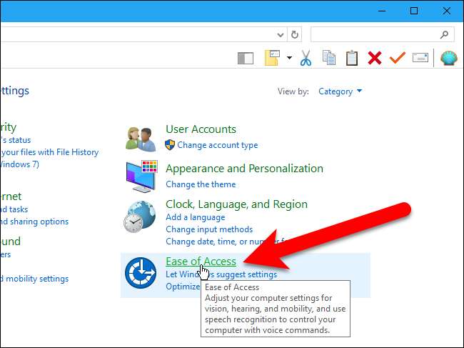
Task: Click the shield icon beside Change account type
Action: [x=170, y=145]
